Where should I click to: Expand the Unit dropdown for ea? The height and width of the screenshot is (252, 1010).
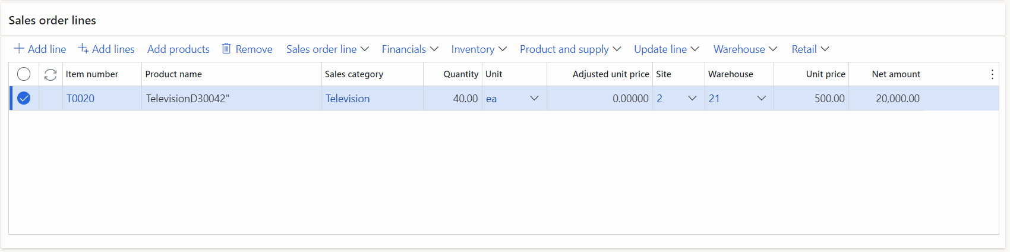[x=534, y=99]
